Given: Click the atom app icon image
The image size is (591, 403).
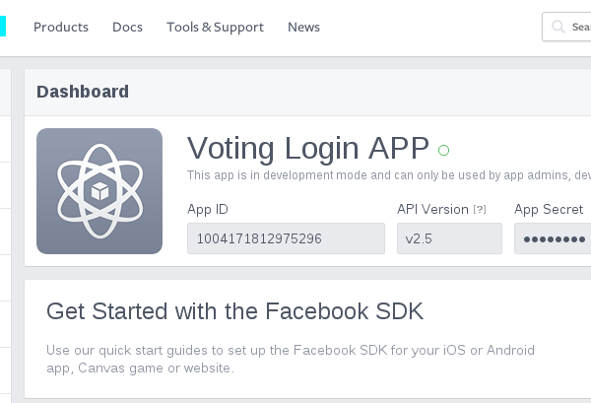Looking at the screenshot, I should point(99,191).
